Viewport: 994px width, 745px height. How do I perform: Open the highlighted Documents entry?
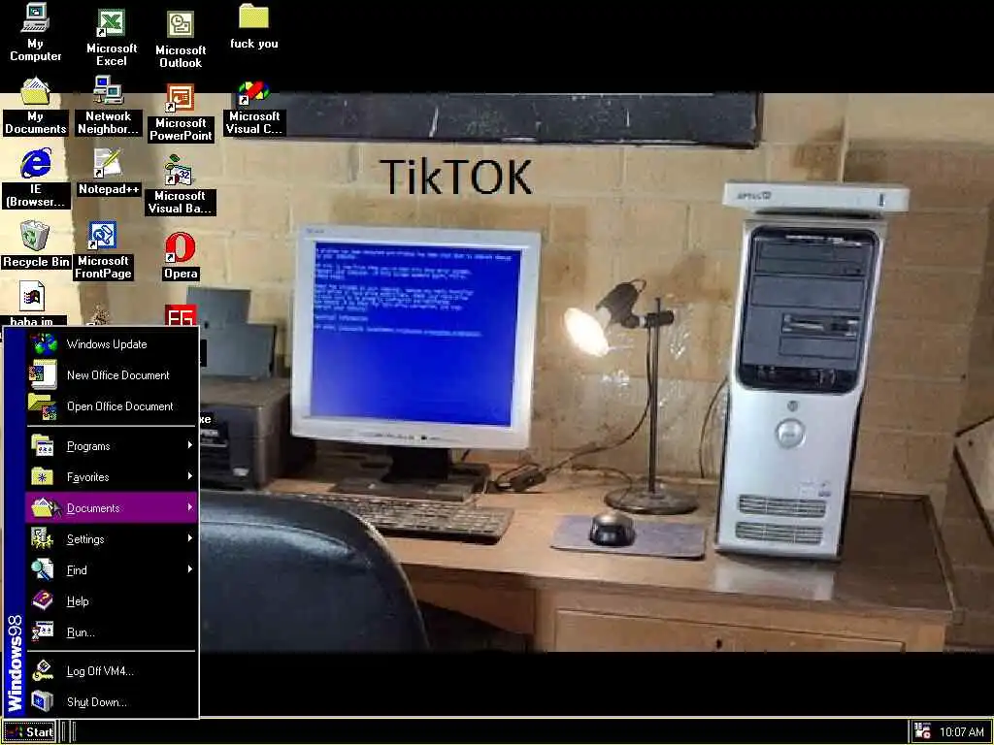(112, 508)
